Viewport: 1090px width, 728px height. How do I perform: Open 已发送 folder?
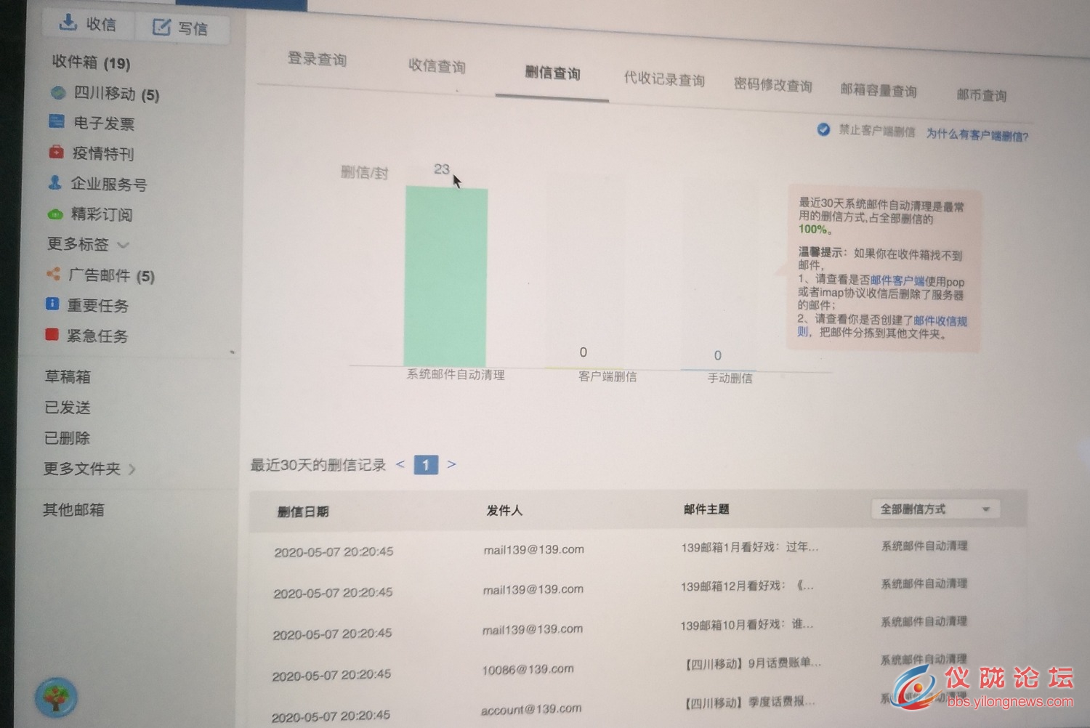click(x=68, y=408)
